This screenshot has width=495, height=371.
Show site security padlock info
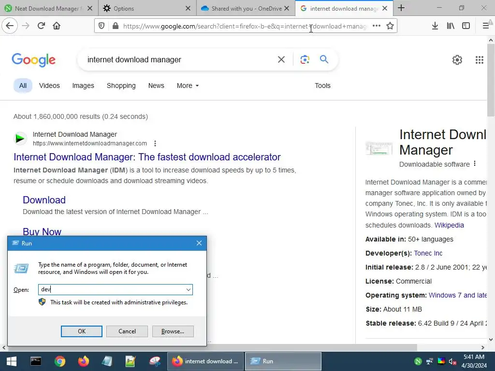click(116, 26)
